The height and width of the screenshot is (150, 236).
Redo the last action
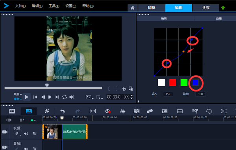[77, 111]
